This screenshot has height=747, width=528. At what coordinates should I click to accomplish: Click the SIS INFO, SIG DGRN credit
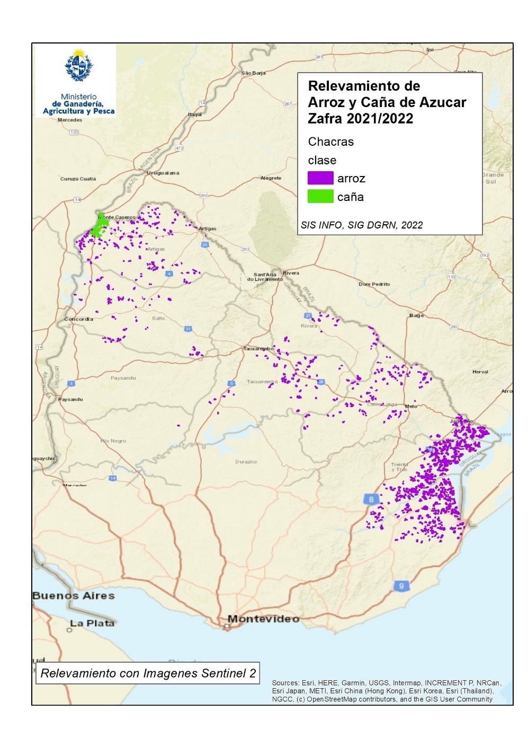pos(364,225)
